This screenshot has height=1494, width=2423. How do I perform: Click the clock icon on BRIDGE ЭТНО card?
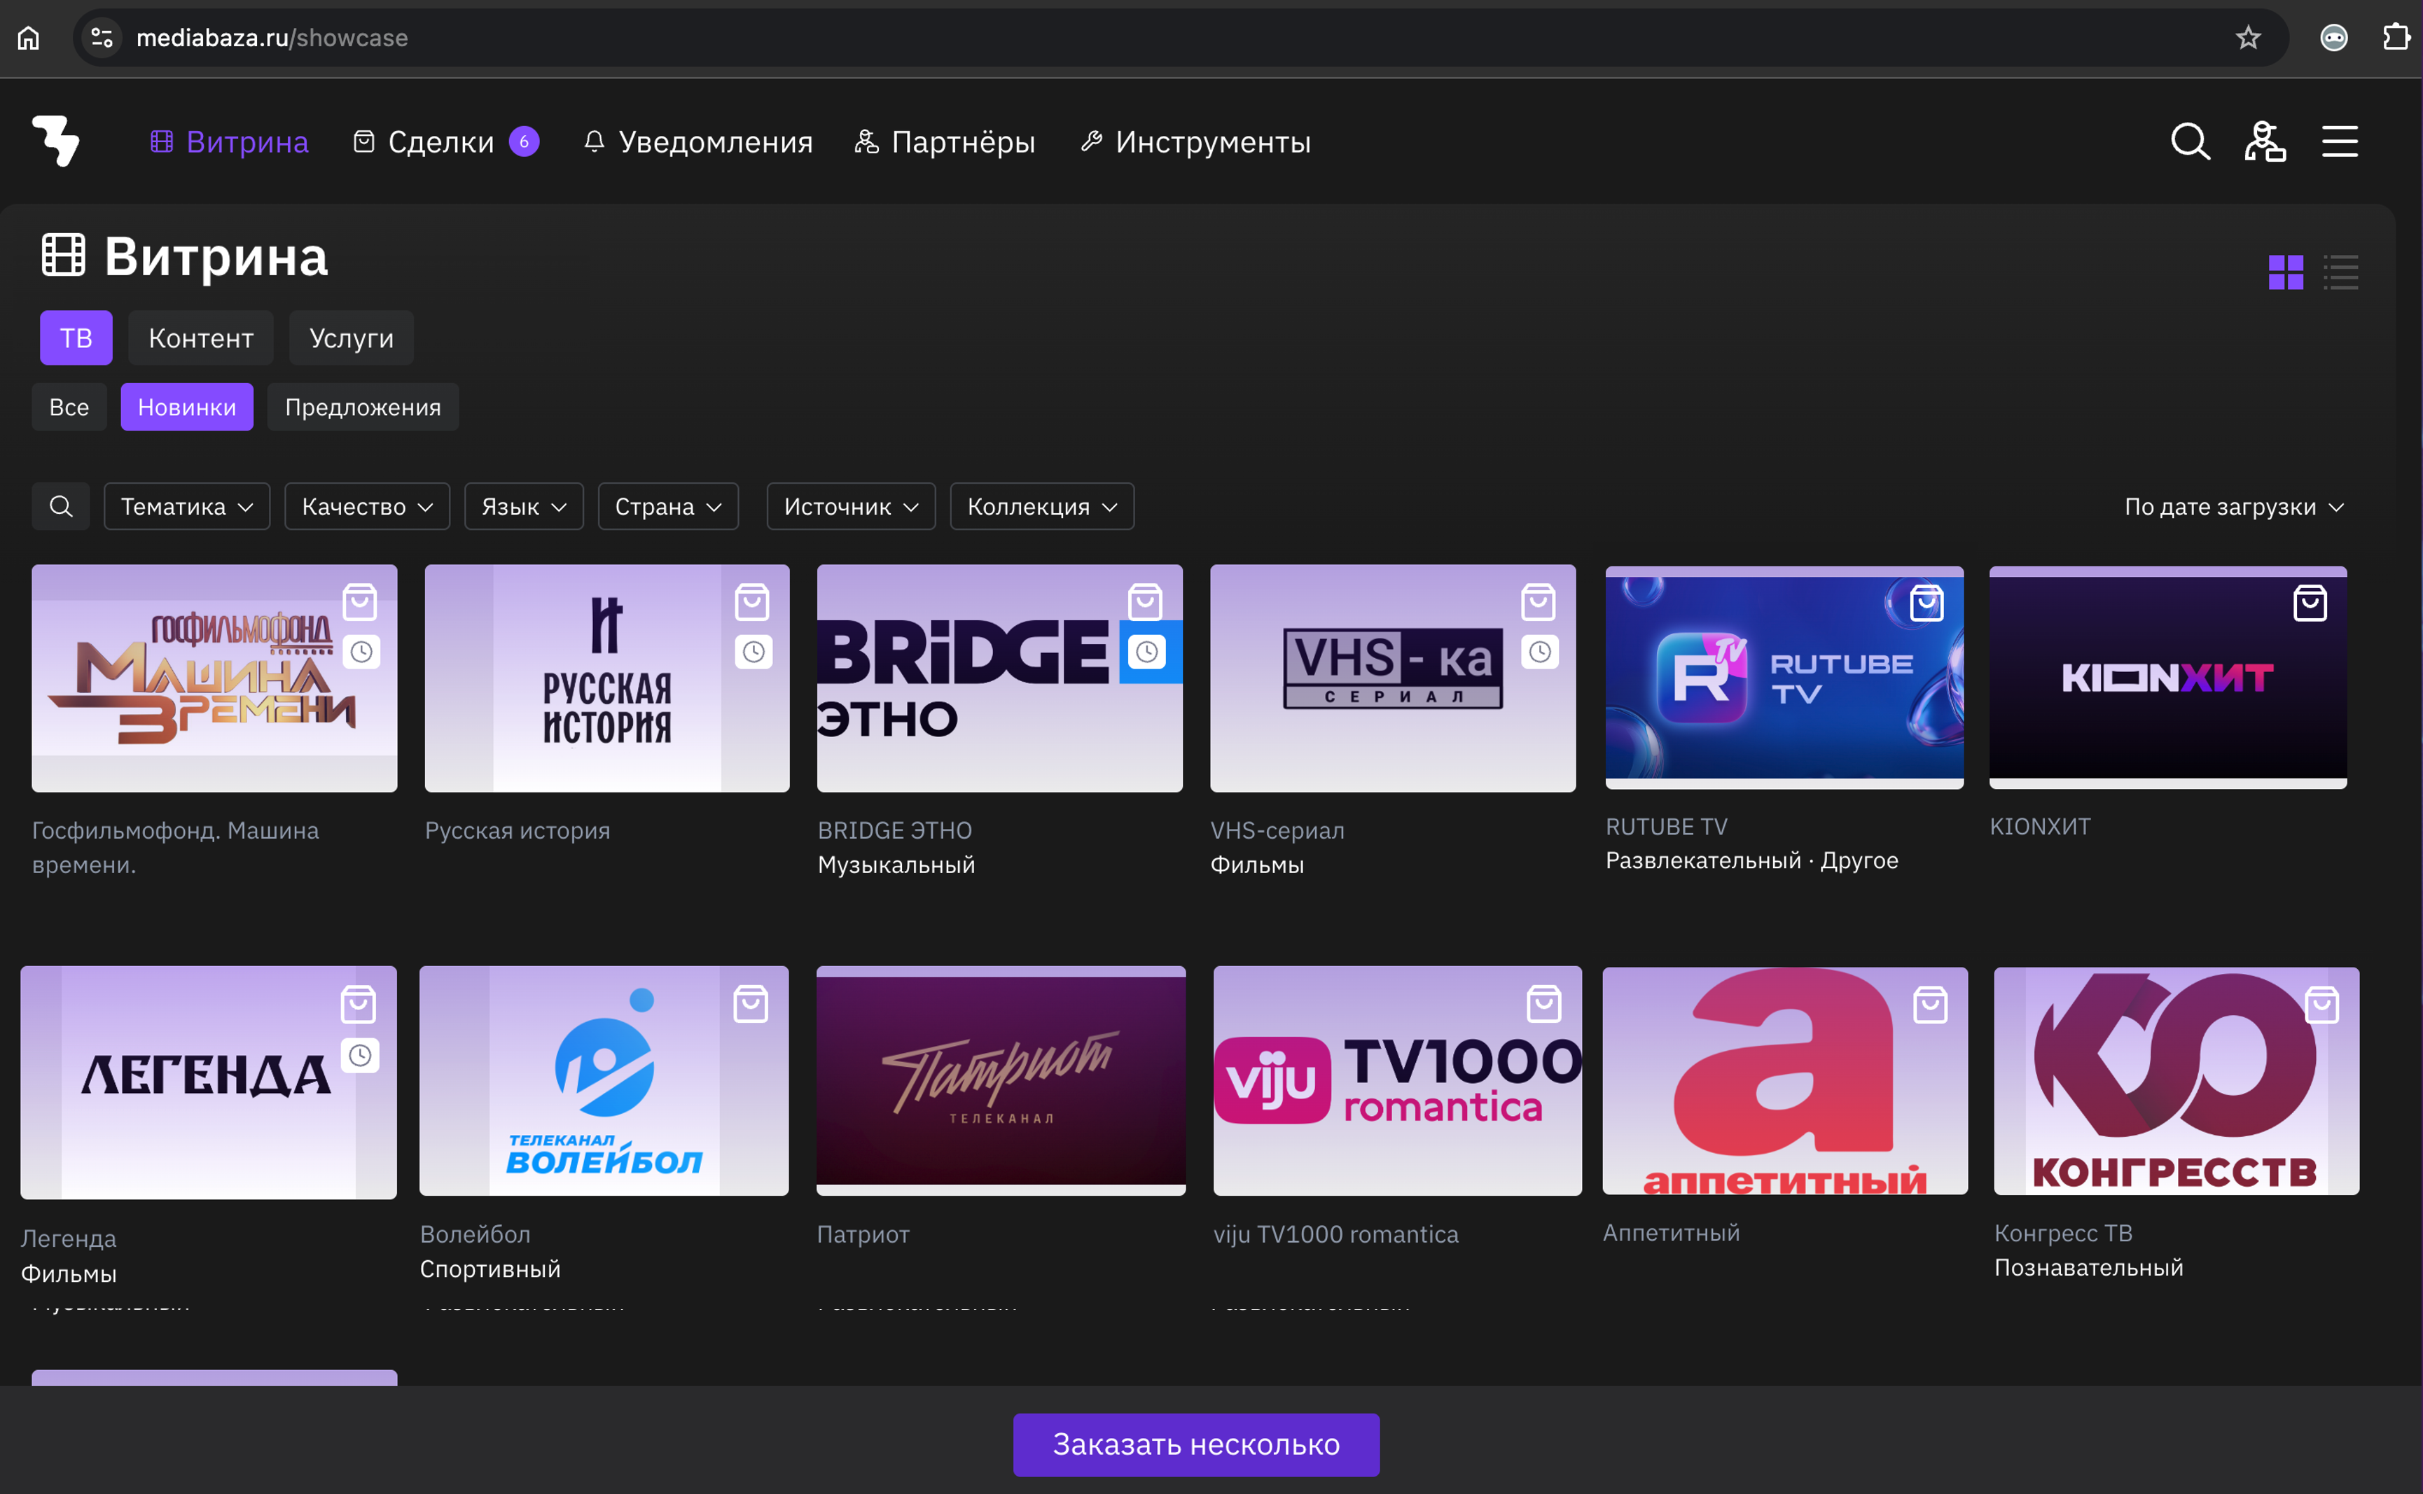click(x=1146, y=652)
